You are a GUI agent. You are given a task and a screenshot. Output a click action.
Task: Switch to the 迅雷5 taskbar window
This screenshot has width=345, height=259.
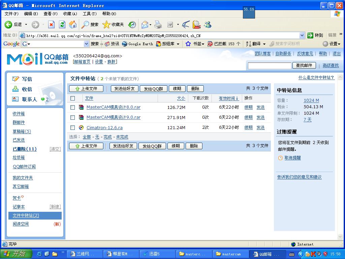point(158,254)
